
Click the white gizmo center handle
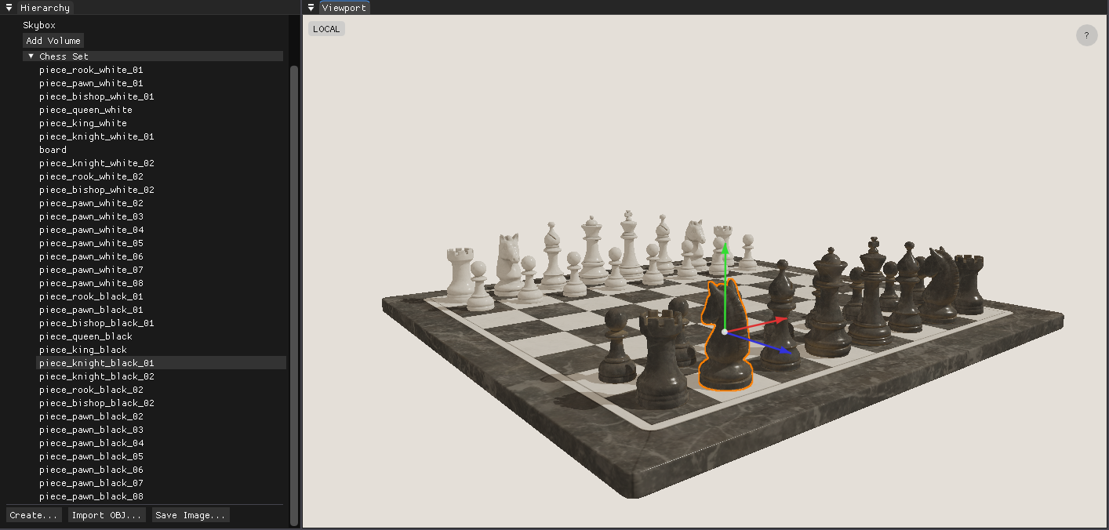724,332
